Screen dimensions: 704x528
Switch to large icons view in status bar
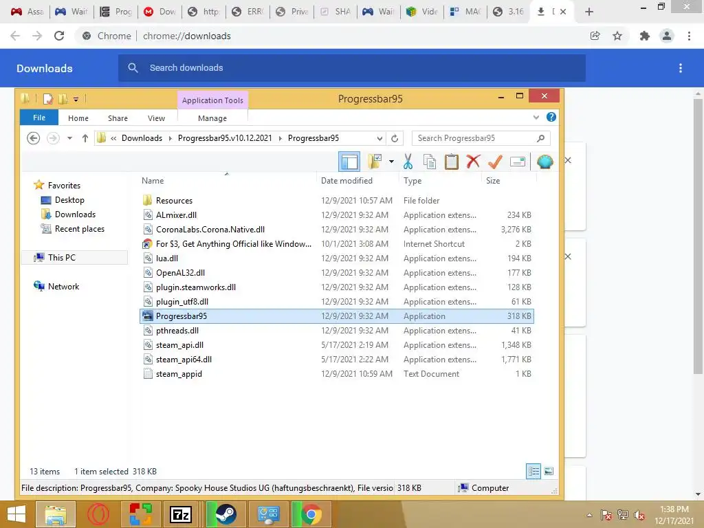[549, 471]
